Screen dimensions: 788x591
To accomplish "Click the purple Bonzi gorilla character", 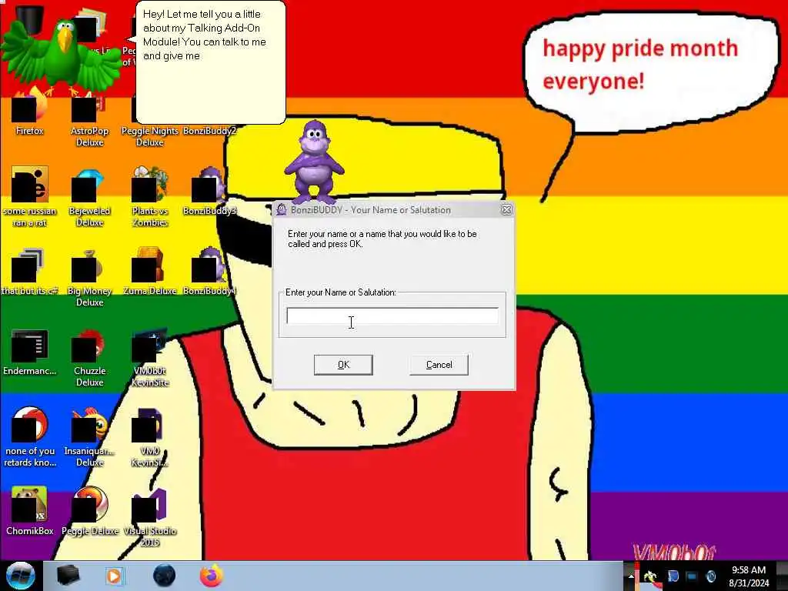I will (315, 162).
